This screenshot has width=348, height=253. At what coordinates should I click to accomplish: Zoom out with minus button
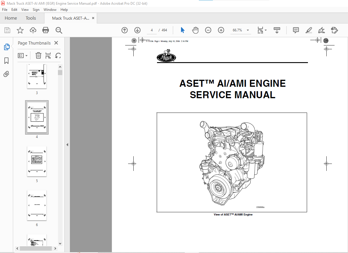tap(208, 30)
